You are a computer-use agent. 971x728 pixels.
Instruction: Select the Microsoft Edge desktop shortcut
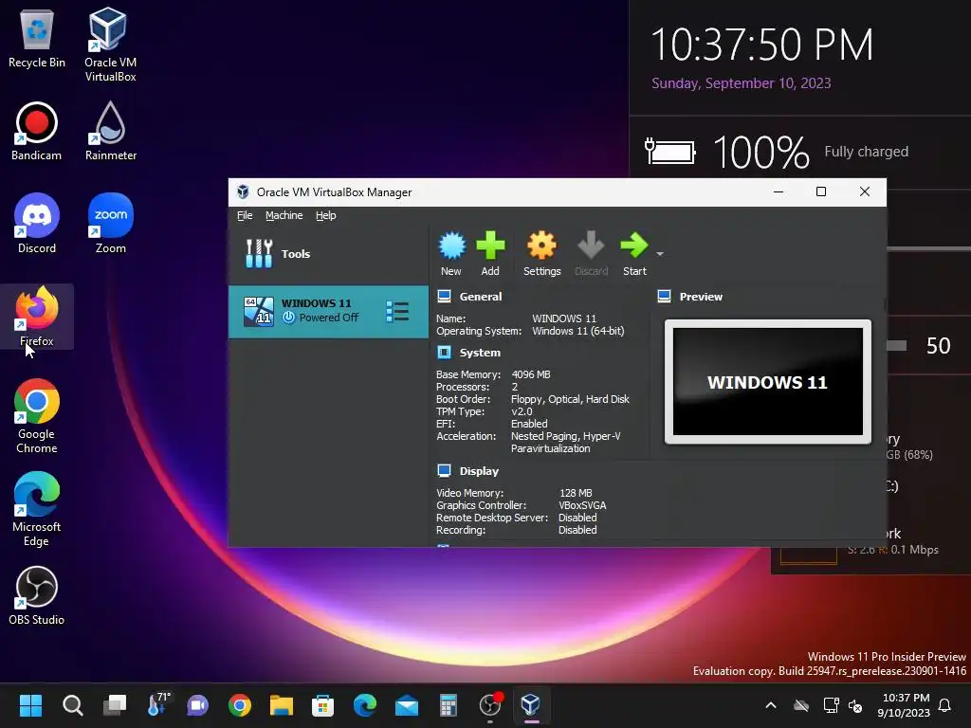pos(37,509)
